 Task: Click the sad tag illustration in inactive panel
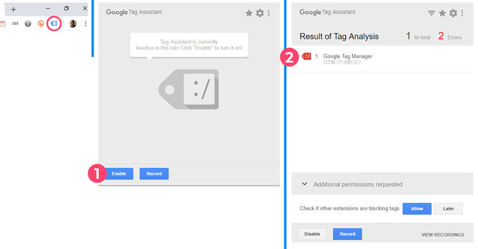coord(189,89)
